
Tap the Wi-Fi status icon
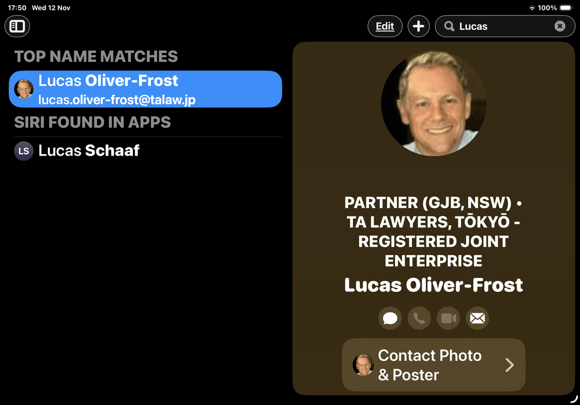pyautogui.click(x=532, y=8)
